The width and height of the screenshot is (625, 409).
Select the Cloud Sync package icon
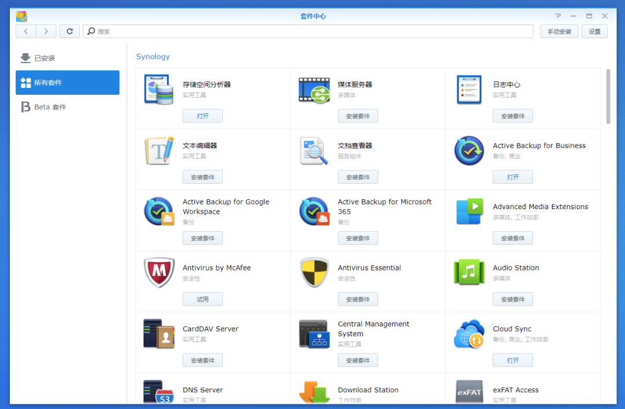[469, 334]
